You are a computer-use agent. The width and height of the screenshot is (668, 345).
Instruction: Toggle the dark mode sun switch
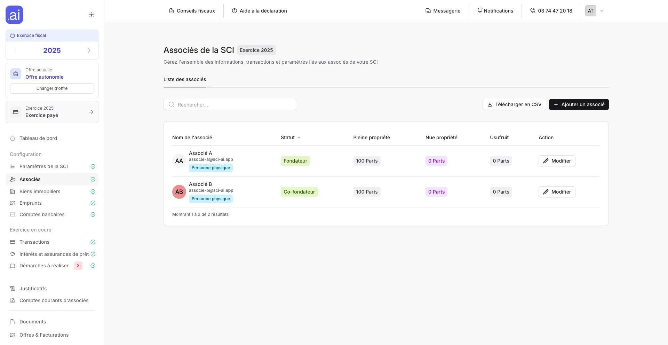tap(92, 15)
